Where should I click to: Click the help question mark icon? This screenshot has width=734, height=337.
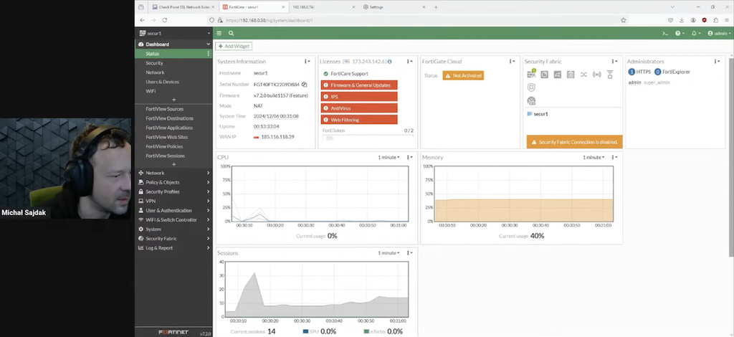678,33
